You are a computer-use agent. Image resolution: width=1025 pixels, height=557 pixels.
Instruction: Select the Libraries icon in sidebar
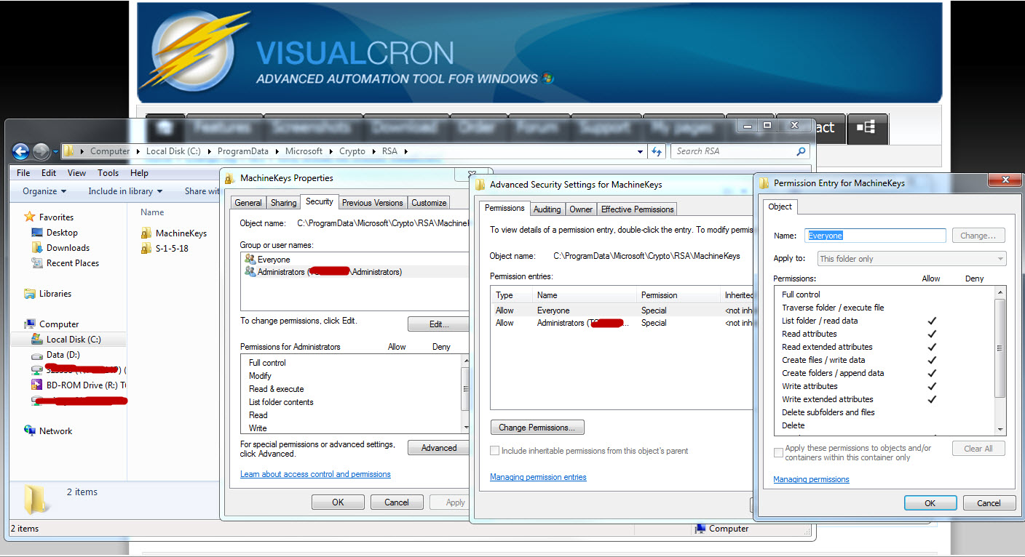[x=30, y=294]
